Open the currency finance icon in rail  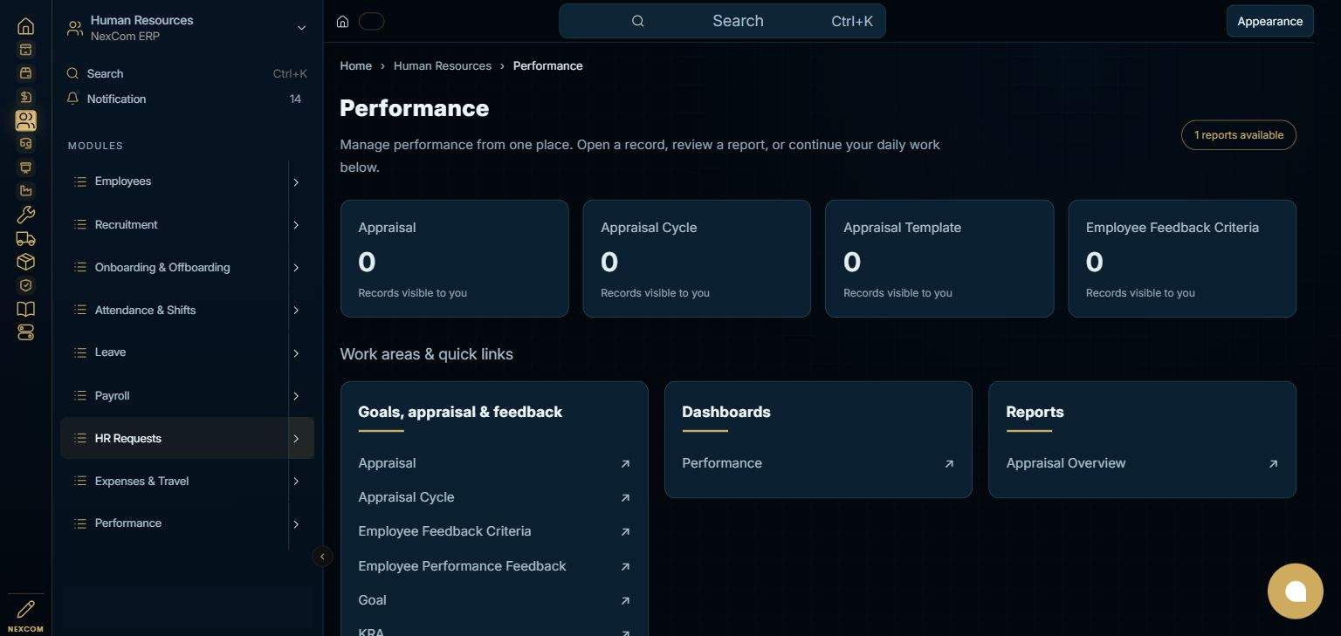[x=25, y=97]
